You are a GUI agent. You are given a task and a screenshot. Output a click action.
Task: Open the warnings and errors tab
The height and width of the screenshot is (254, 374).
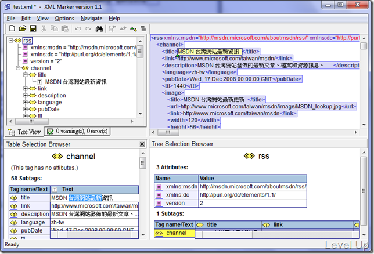(x=77, y=131)
